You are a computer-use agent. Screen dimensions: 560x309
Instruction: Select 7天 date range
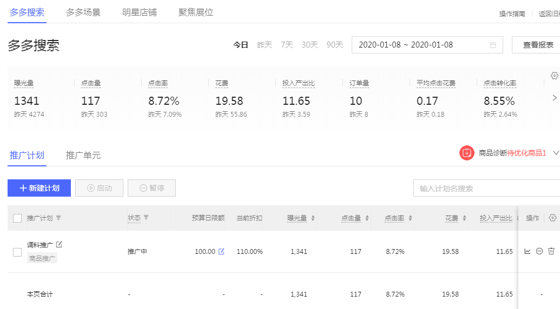pyautogui.click(x=287, y=45)
